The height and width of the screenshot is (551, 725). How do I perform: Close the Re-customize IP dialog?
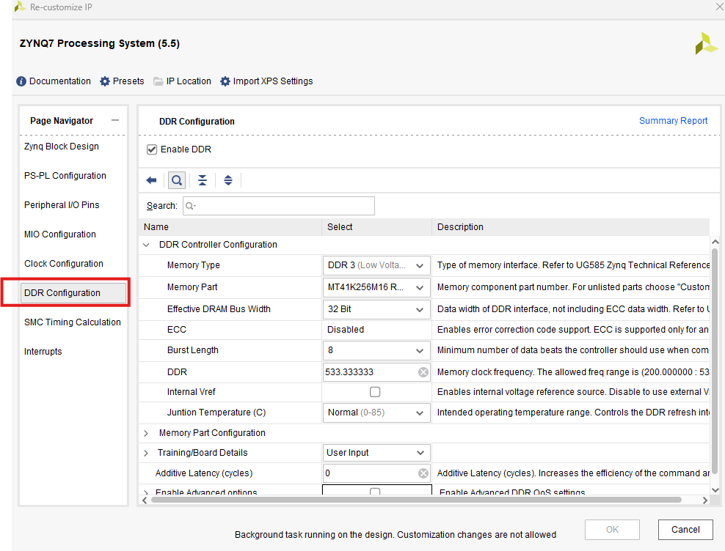[x=719, y=7]
